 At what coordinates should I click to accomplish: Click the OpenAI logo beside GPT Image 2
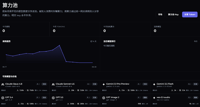tap(104, 98)
